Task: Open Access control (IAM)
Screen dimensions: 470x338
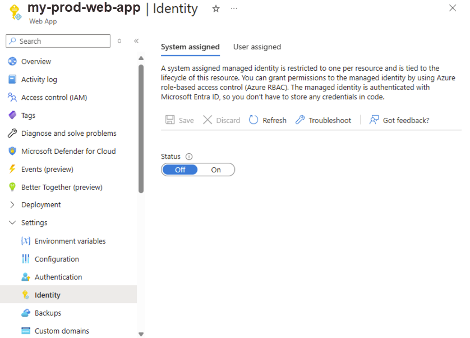Action: 12,97
